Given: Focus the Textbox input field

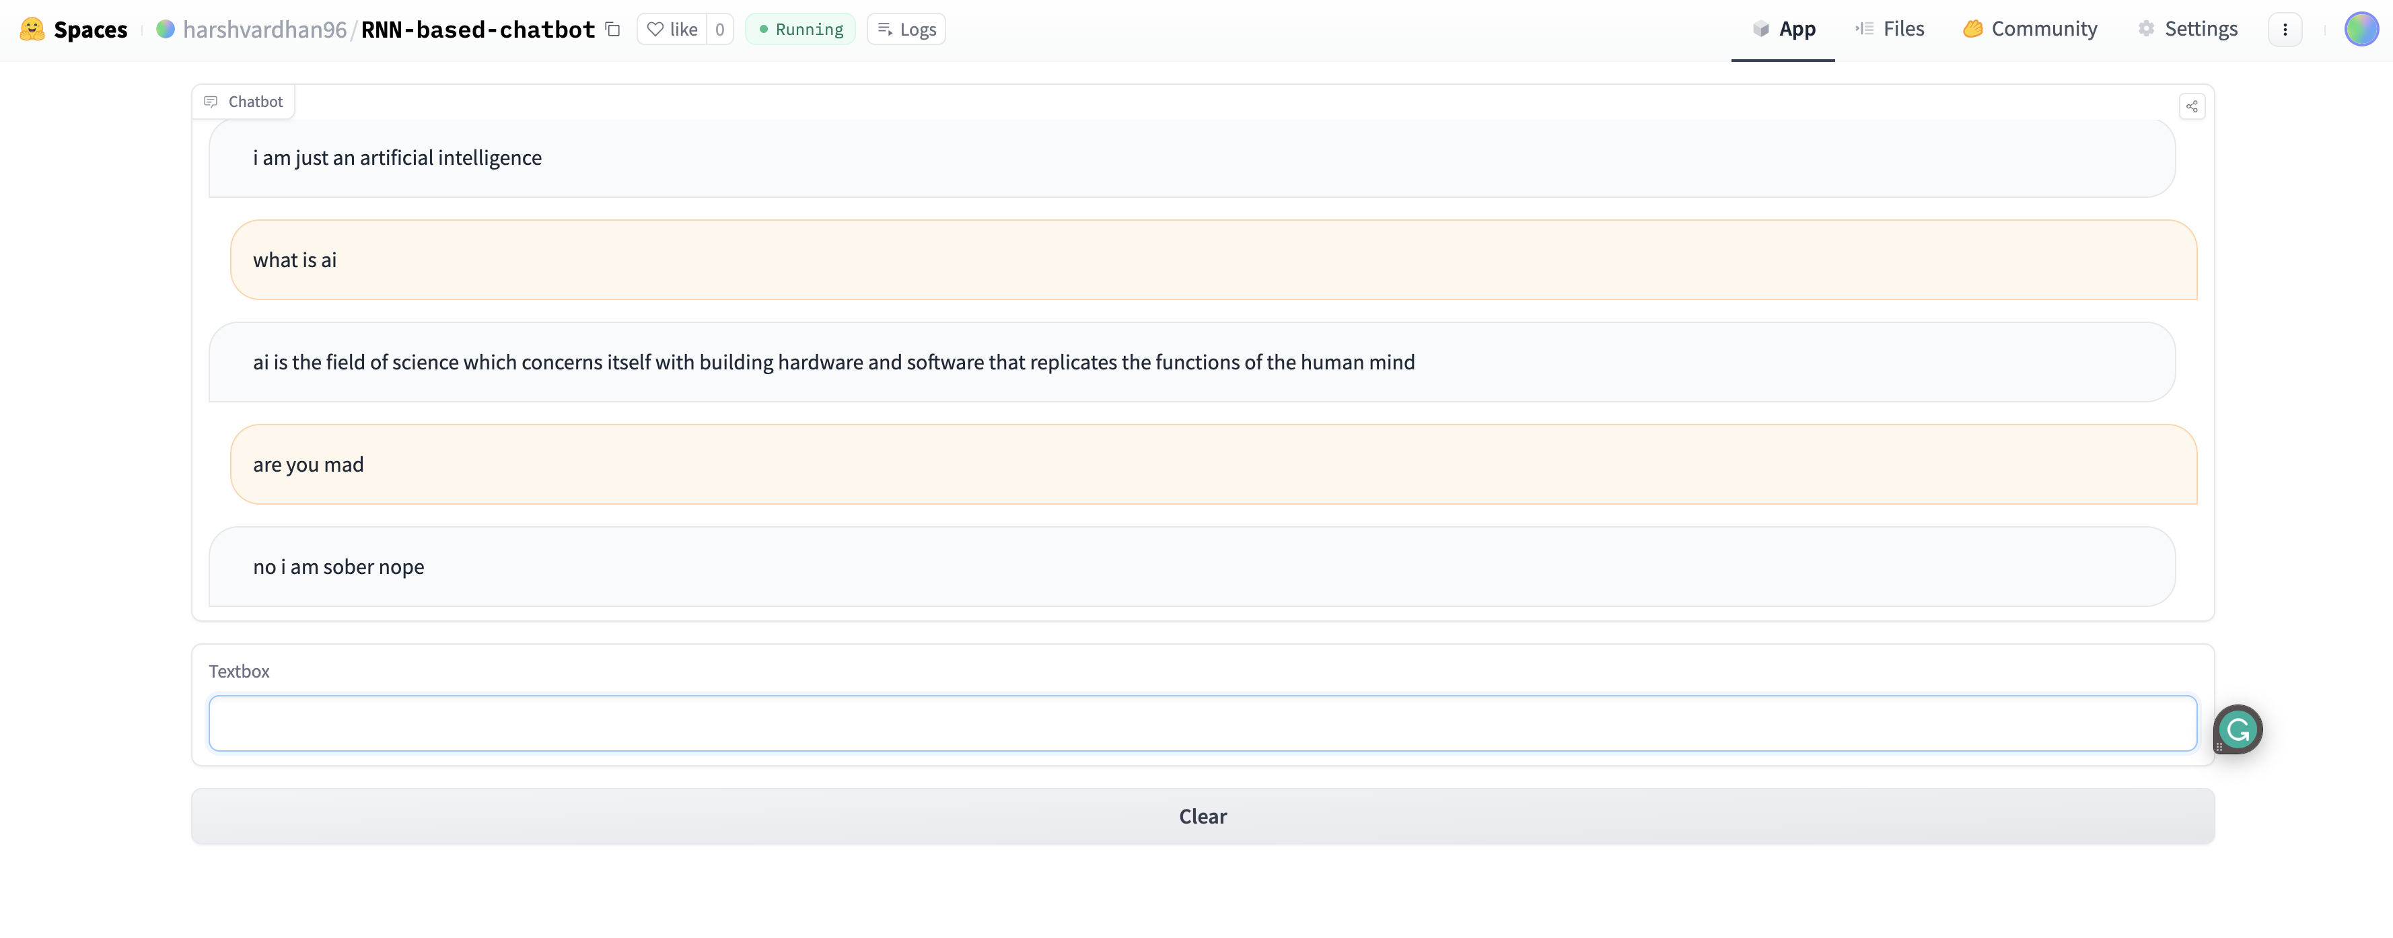Looking at the screenshot, I should coord(1202,723).
